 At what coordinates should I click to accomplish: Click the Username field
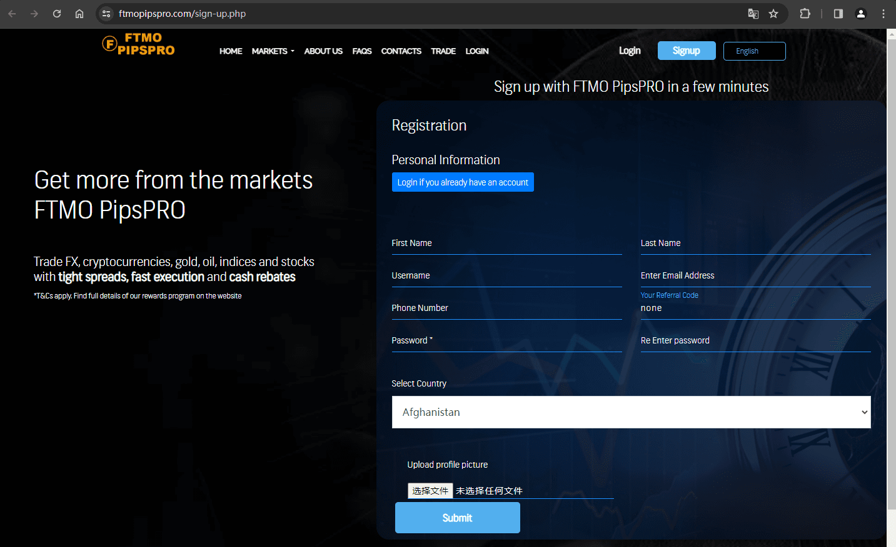point(506,276)
